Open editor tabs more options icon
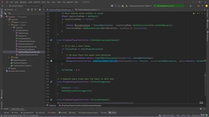This screenshot has width=209, height=117. point(204,10)
